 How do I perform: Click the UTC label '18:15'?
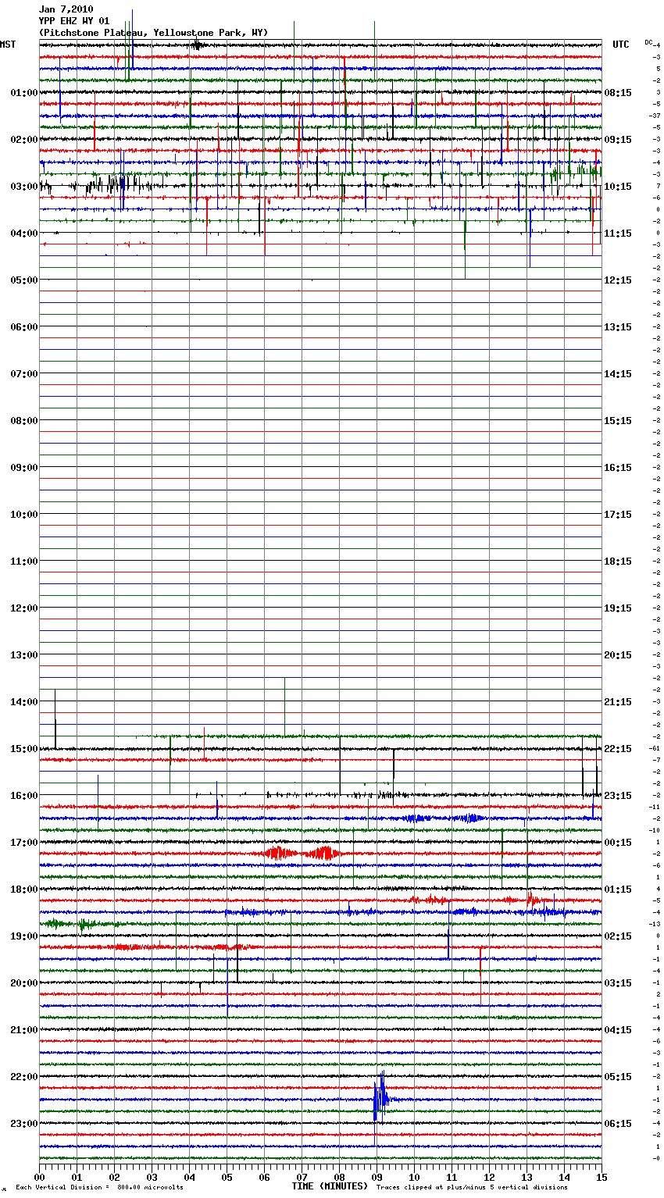coord(618,562)
